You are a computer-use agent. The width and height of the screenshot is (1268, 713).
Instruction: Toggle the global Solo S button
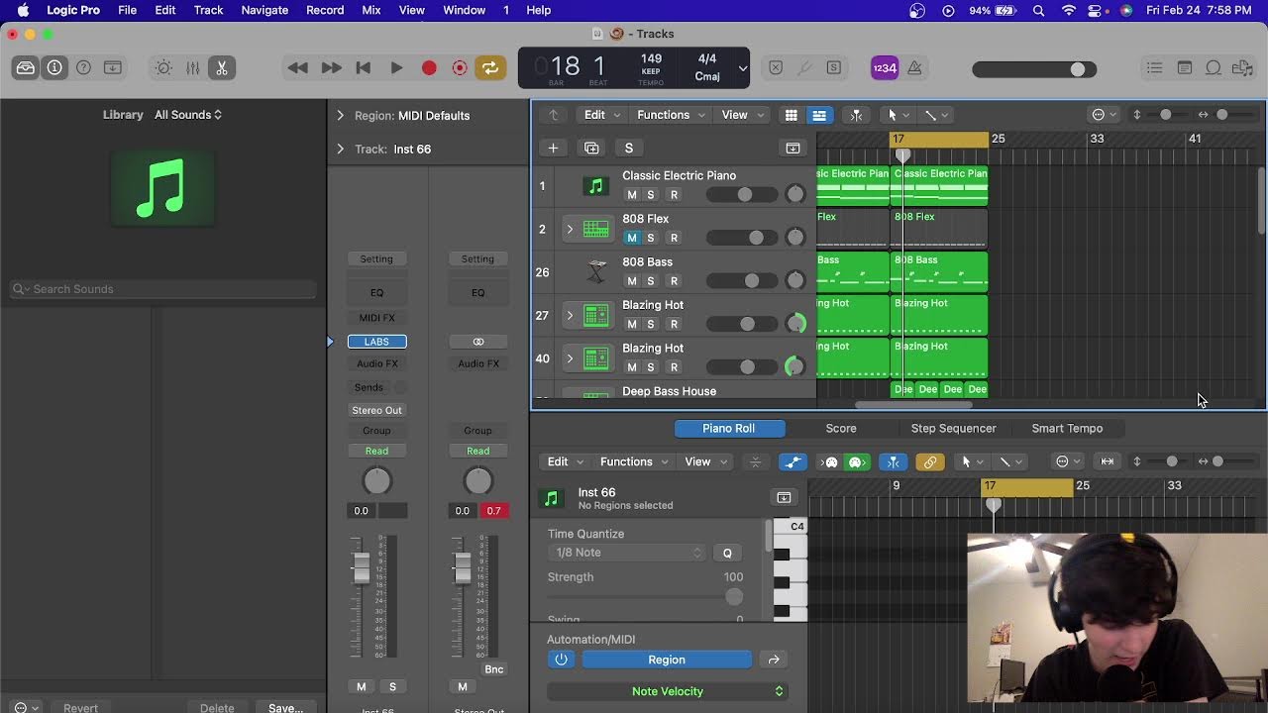pyautogui.click(x=629, y=149)
